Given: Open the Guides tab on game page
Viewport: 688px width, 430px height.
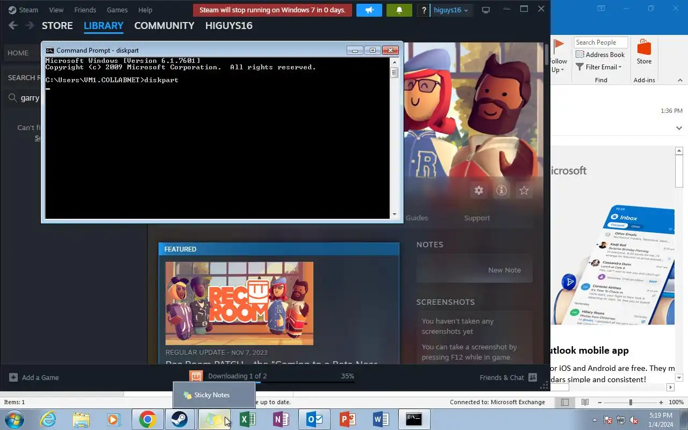Looking at the screenshot, I should coord(417,218).
